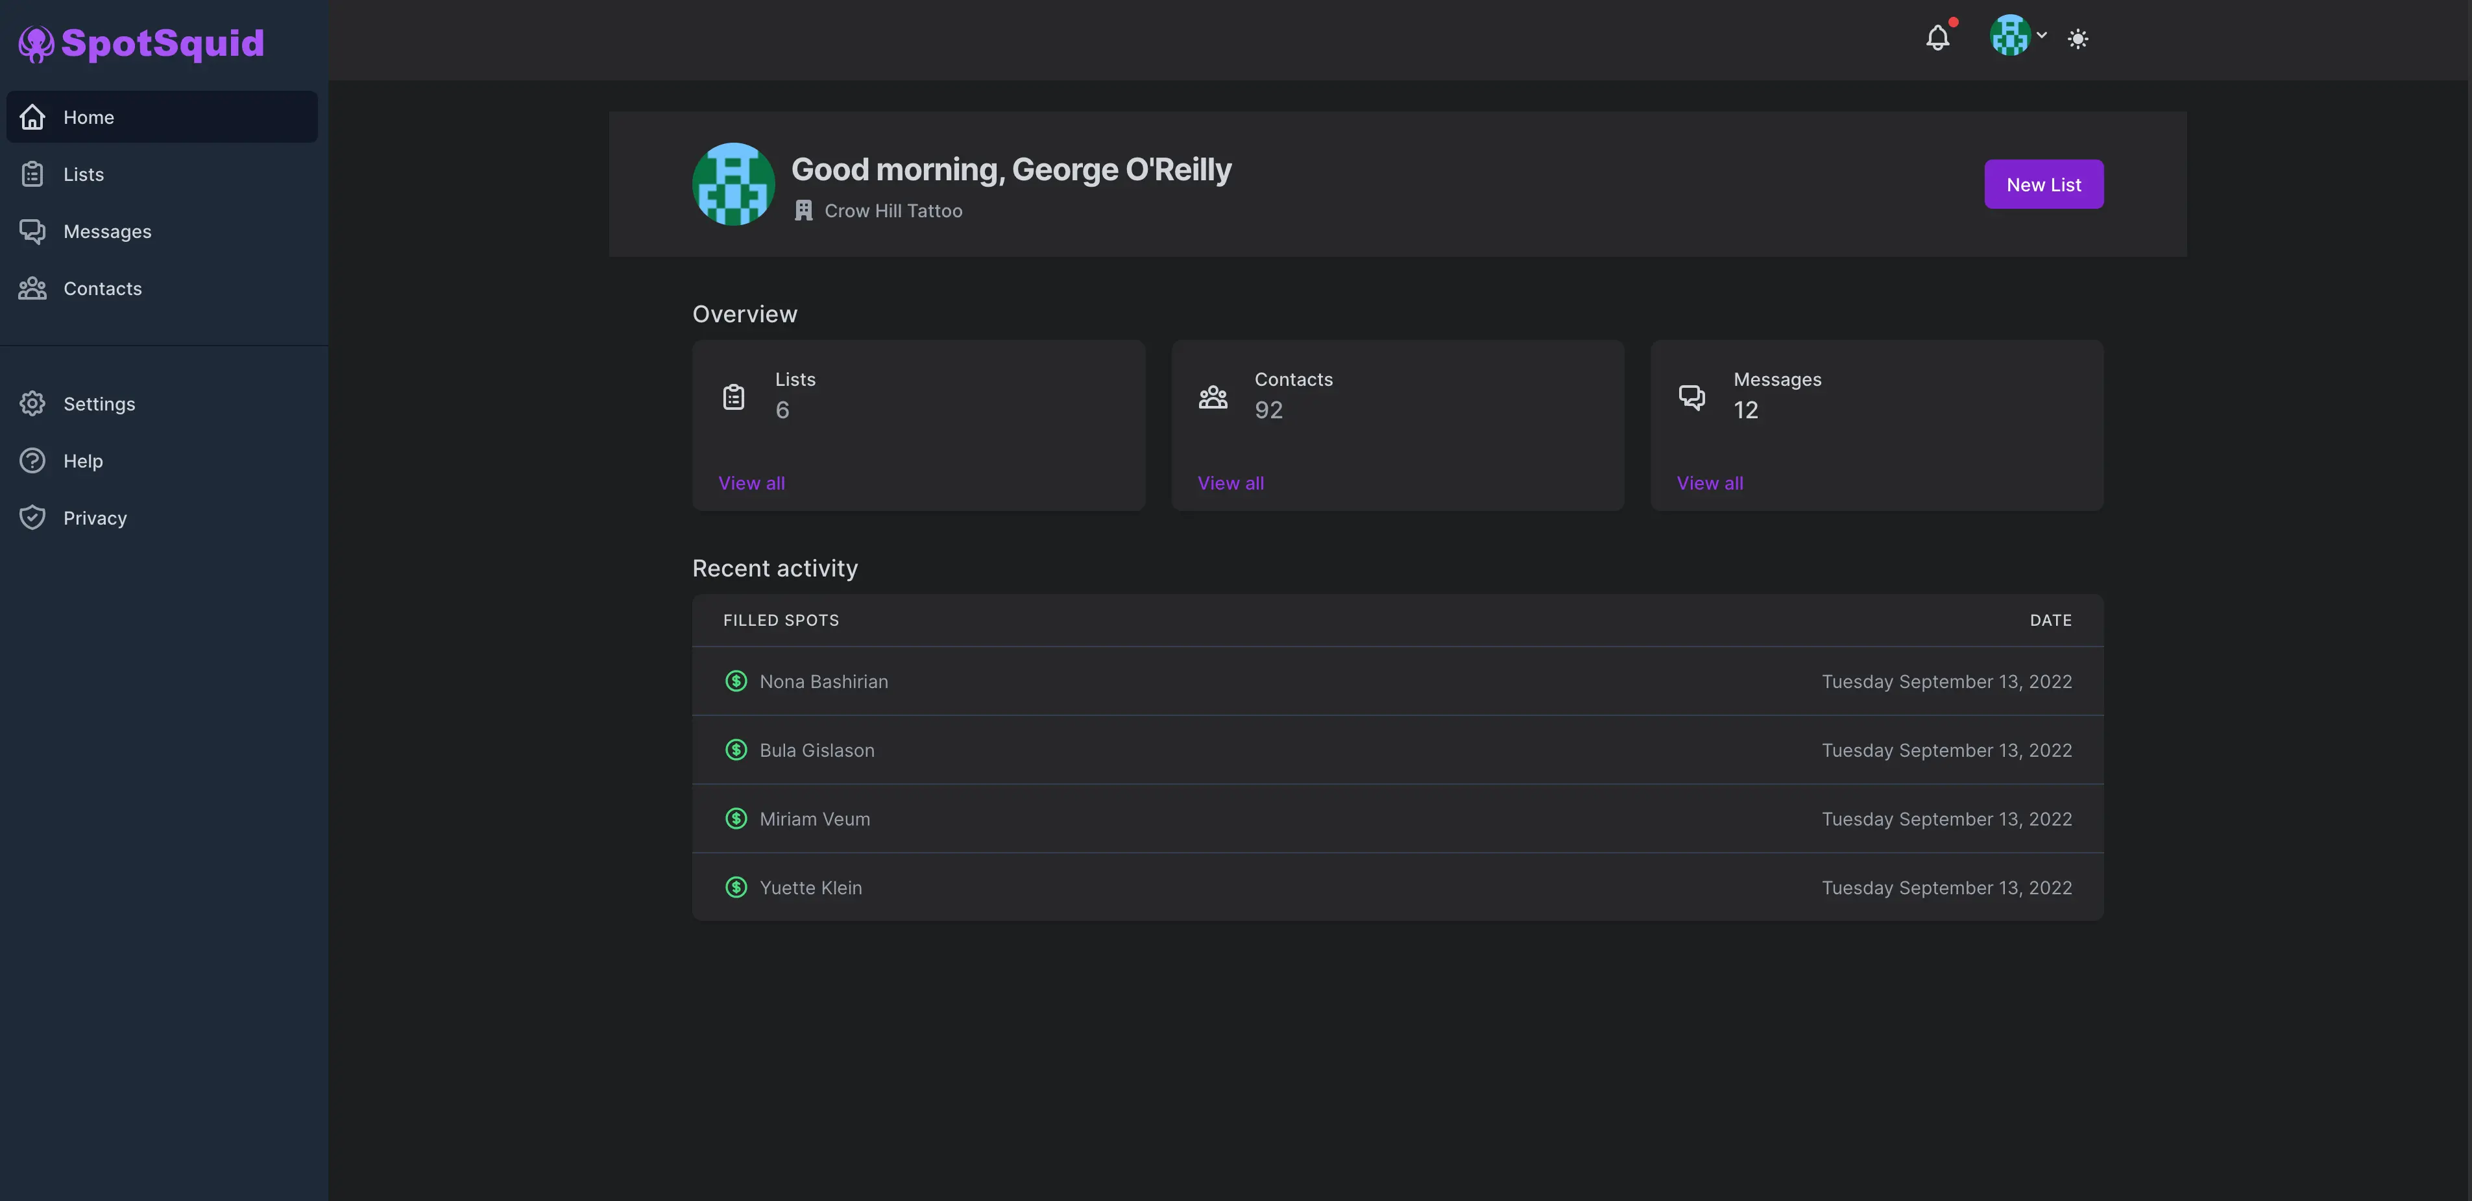Select the Bula Gislason activity row
The height and width of the screenshot is (1201, 2472).
tap(1396, 750)
